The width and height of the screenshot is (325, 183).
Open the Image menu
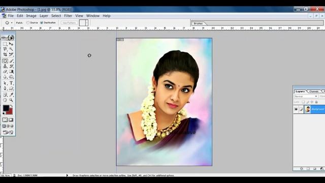[x=31, y=16]
